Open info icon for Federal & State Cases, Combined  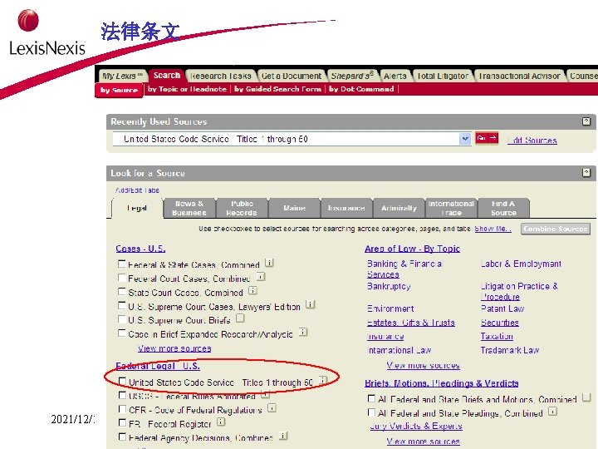pyautogui.click(x=269, y=263)
